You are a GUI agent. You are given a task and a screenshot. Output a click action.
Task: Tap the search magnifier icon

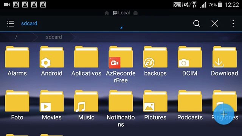tap(197, 23)
